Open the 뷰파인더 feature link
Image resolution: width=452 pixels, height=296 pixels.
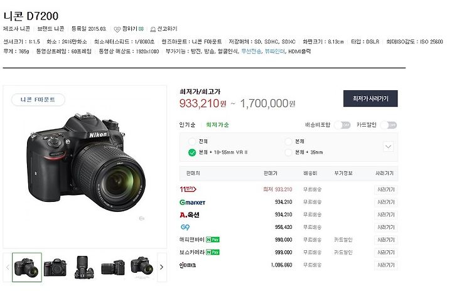point(274,51)
